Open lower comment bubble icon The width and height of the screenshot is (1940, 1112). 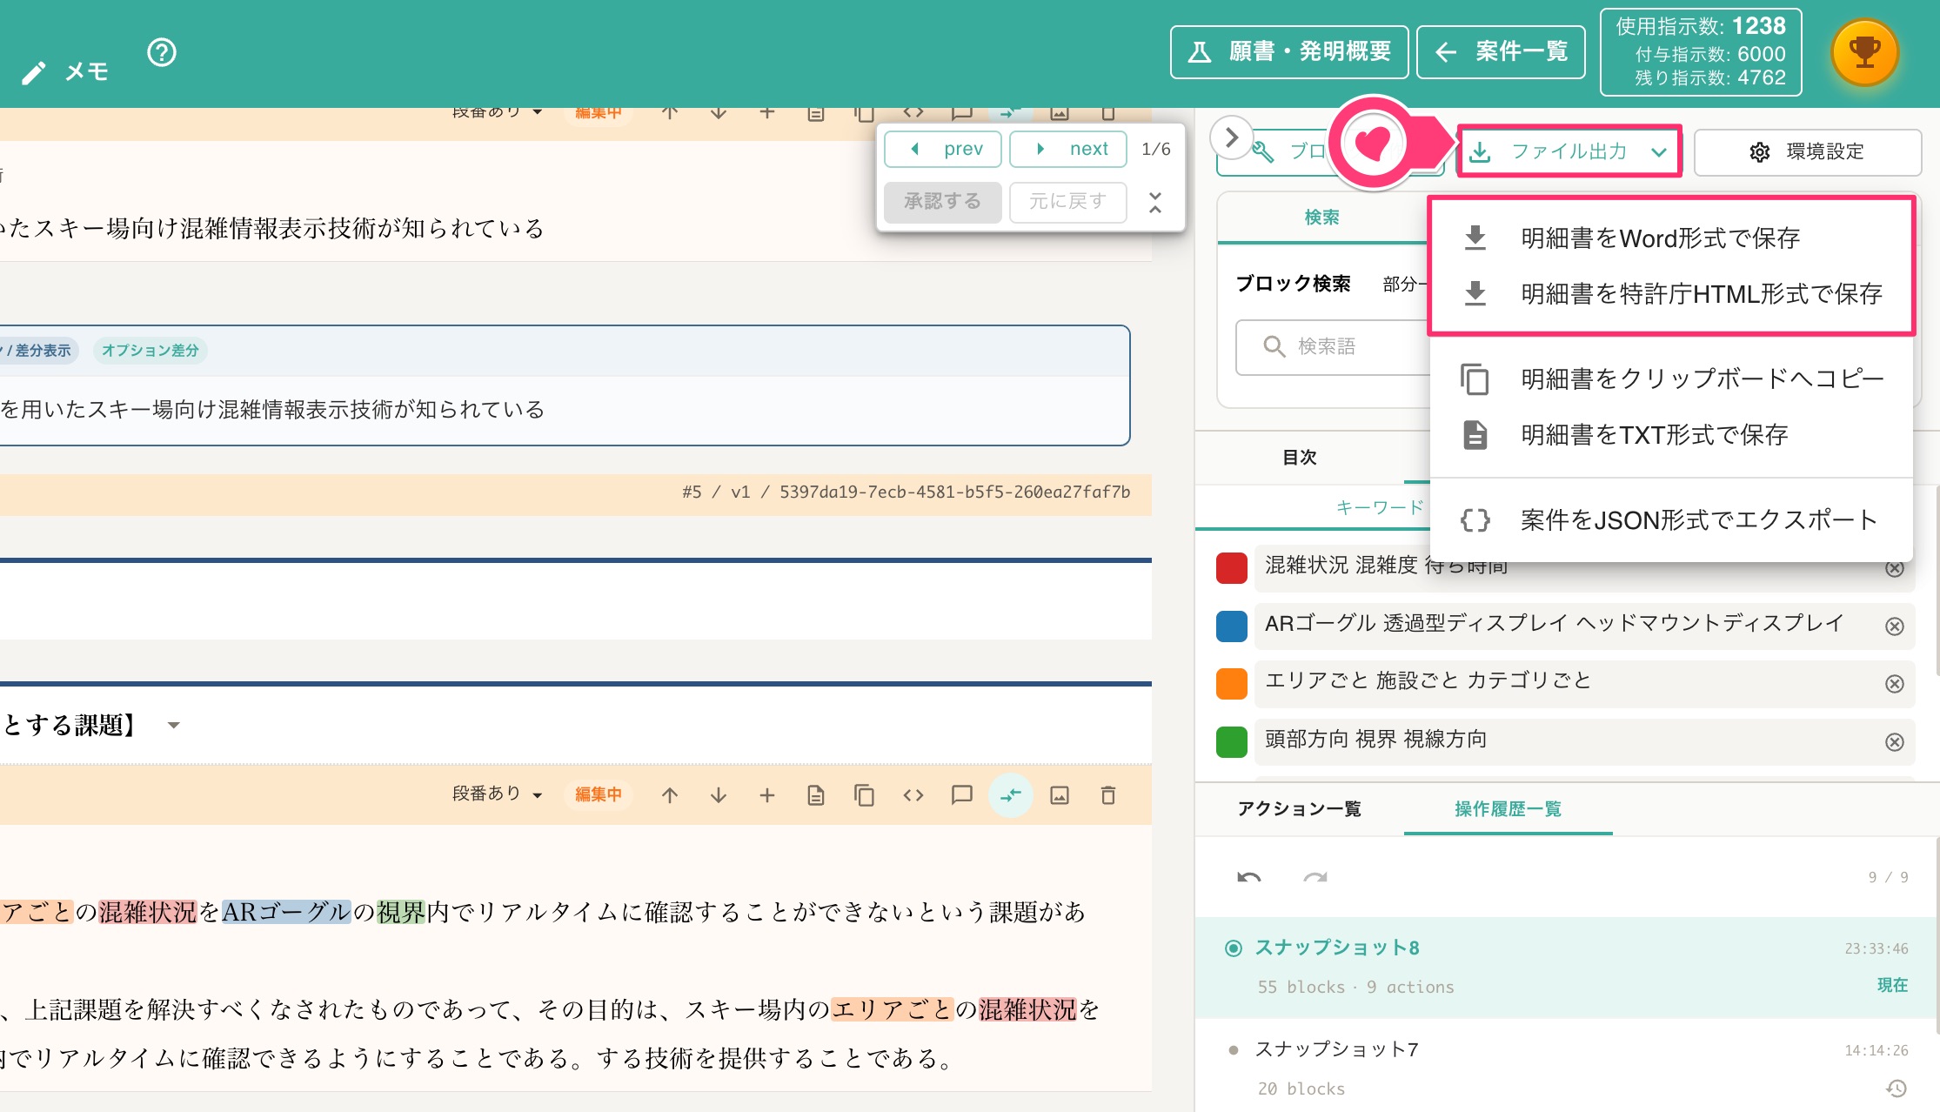tap(961, 795)
